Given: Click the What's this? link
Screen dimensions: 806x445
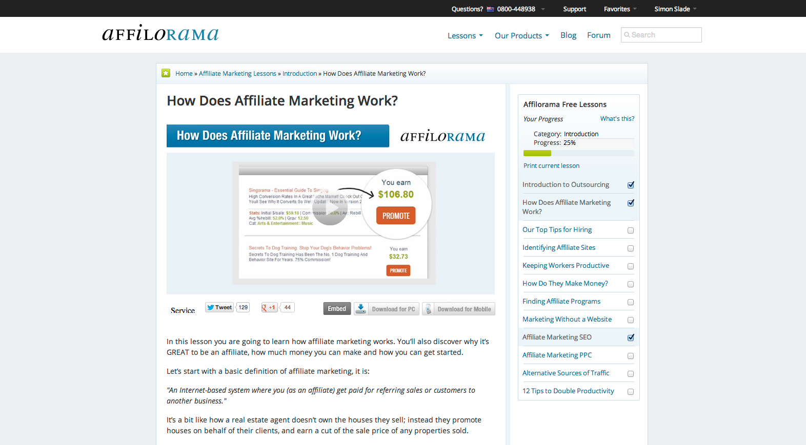Looking at the screenshot, I should pyautogui.click(x=617, y=118).
